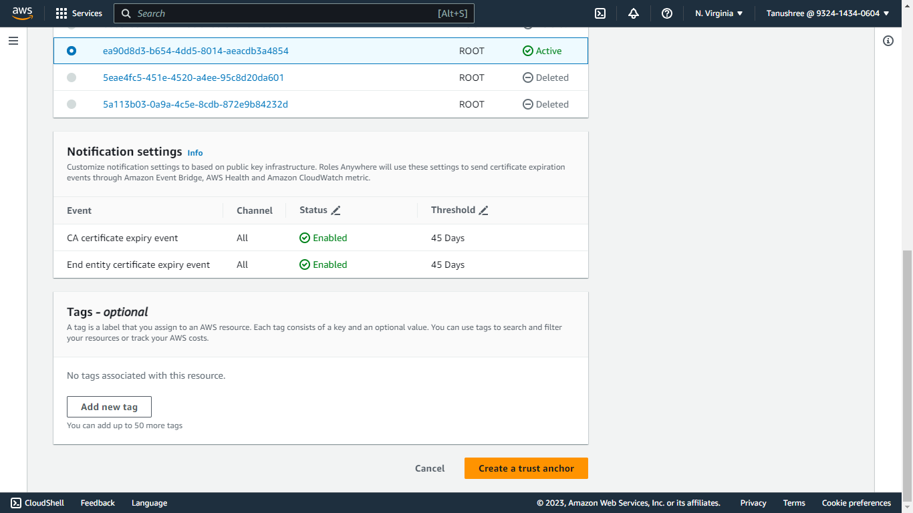Open the N. Virginia region dropdown
This screenshot has width=913, height=513.
pos(719,13)
